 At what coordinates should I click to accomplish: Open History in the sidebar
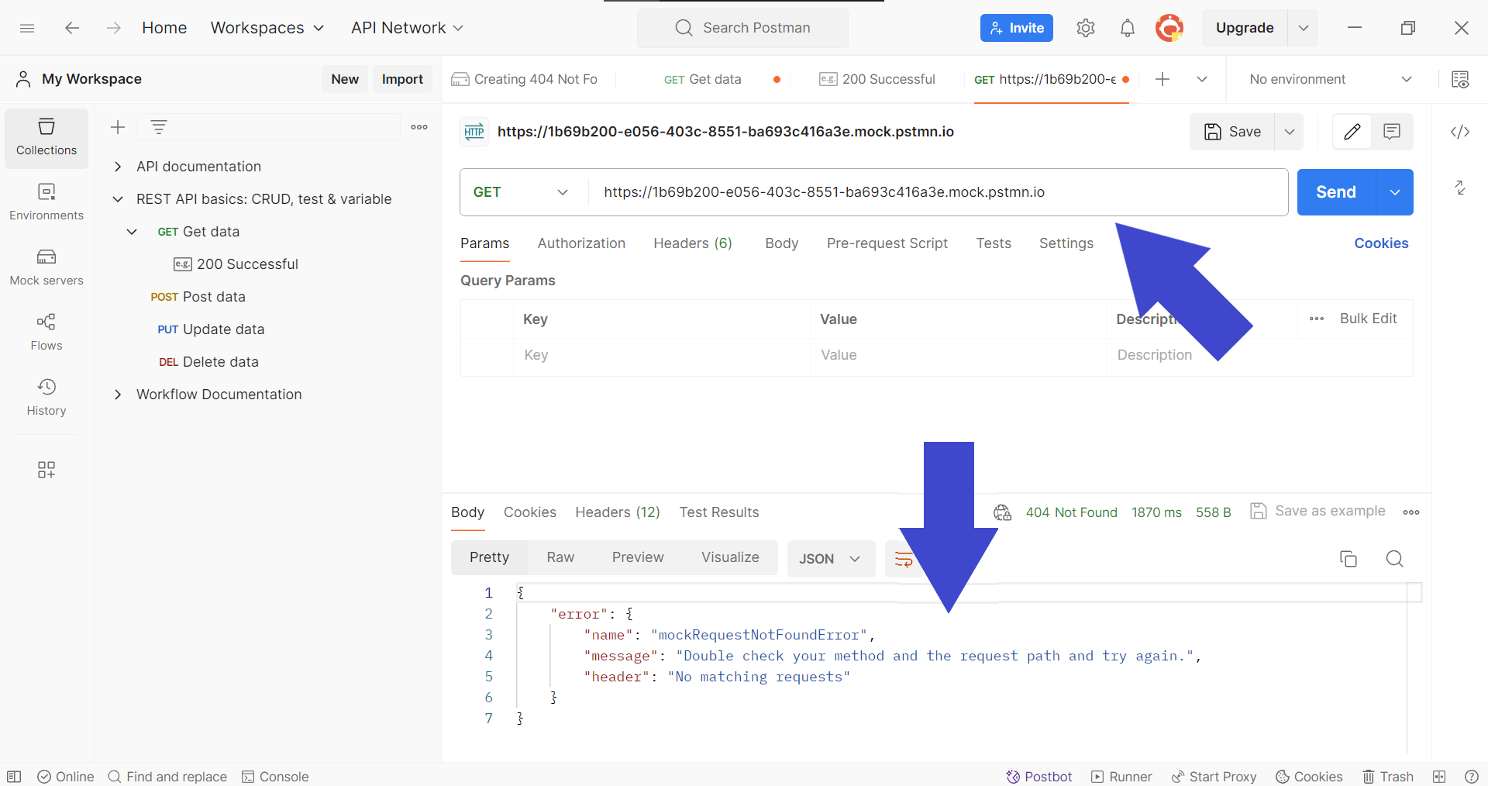pyautogui.click(x=46, y=398)
